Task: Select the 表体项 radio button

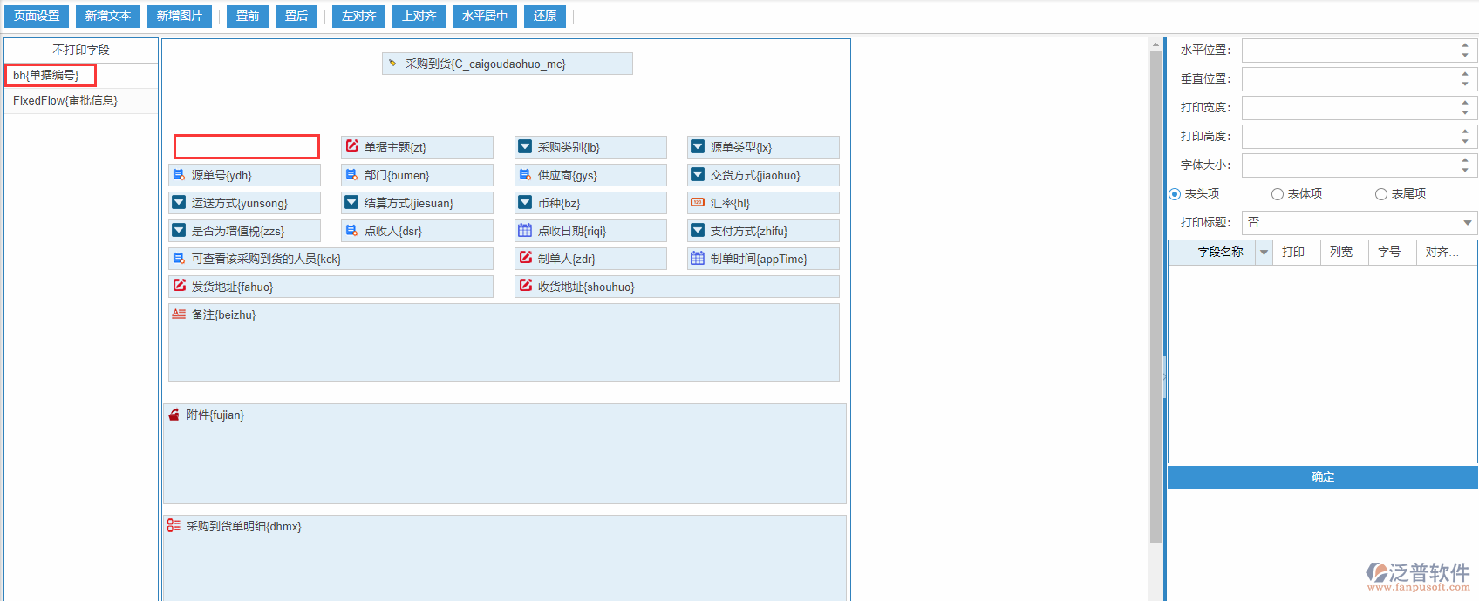Action: [1278, 194]
